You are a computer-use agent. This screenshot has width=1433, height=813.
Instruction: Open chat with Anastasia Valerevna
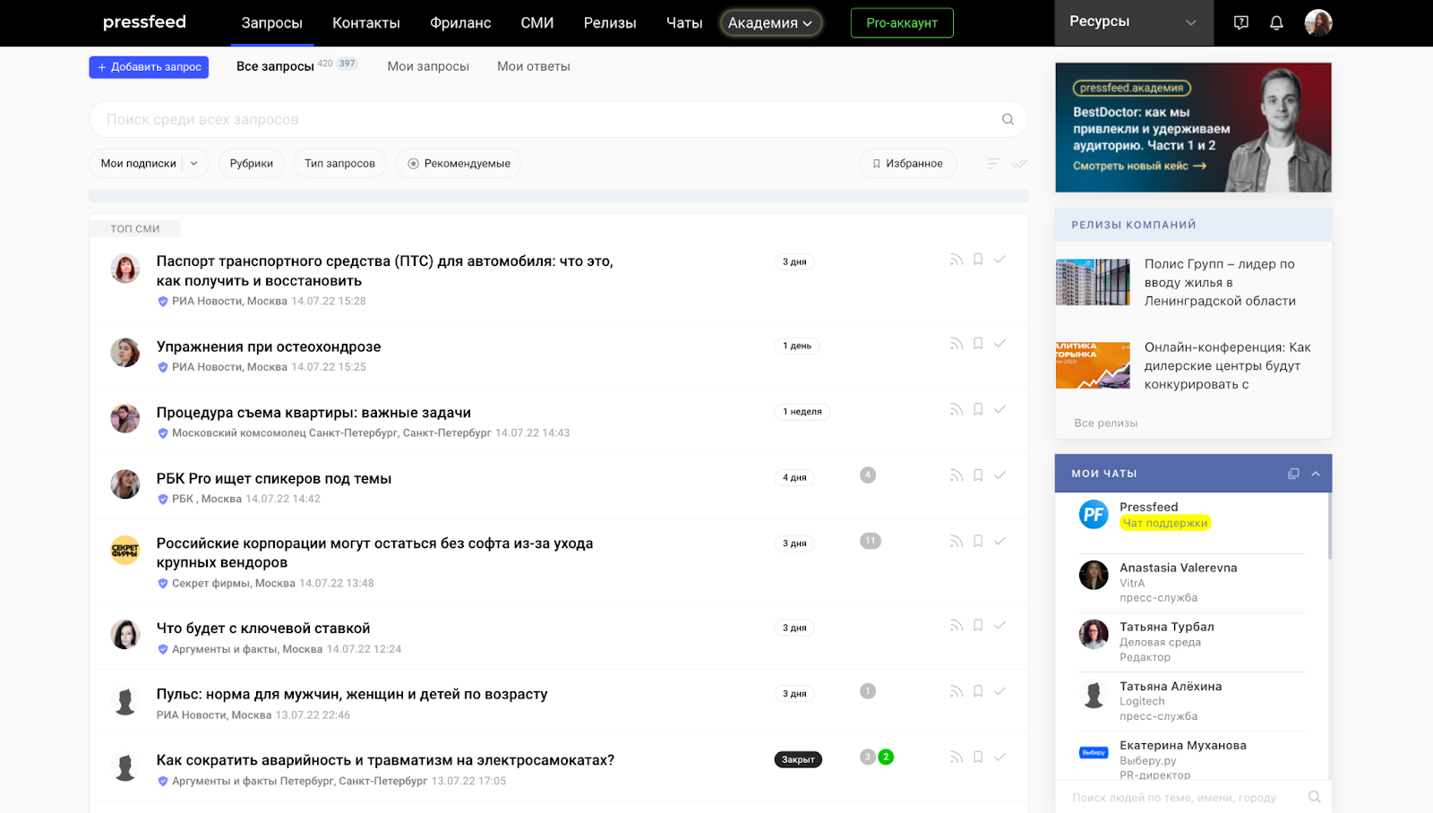click(x=1191, y=583)
